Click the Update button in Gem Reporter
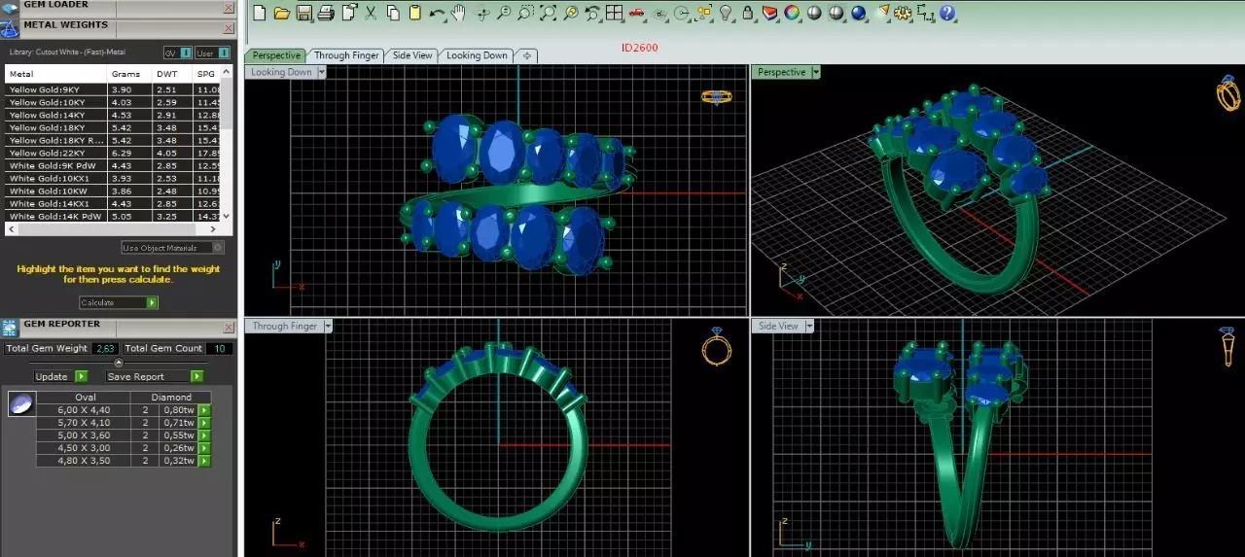 (60, 376)
